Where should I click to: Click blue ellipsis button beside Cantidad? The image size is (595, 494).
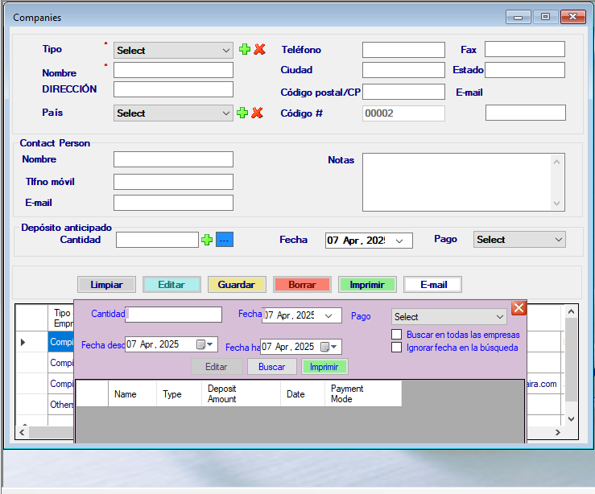click(225, 240)
